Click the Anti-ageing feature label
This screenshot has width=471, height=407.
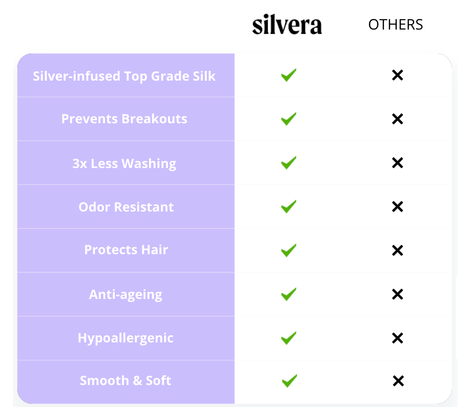(126, 294)
